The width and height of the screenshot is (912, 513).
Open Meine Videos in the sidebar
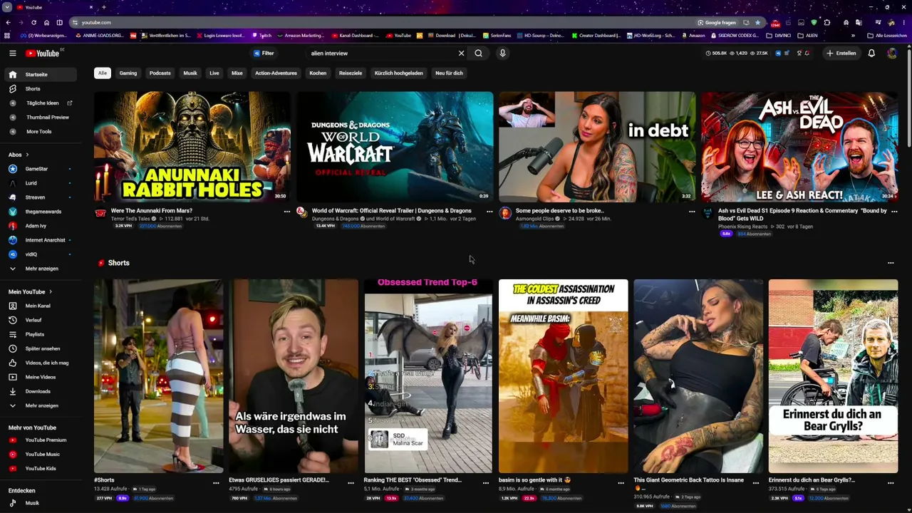[41, 377]
